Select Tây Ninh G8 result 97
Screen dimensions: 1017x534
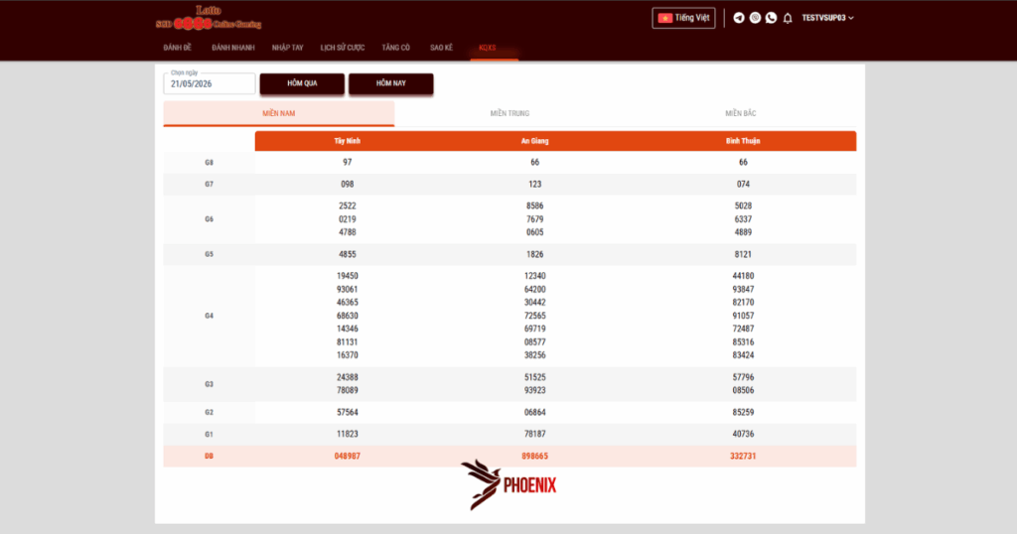[x=347, y=162]
